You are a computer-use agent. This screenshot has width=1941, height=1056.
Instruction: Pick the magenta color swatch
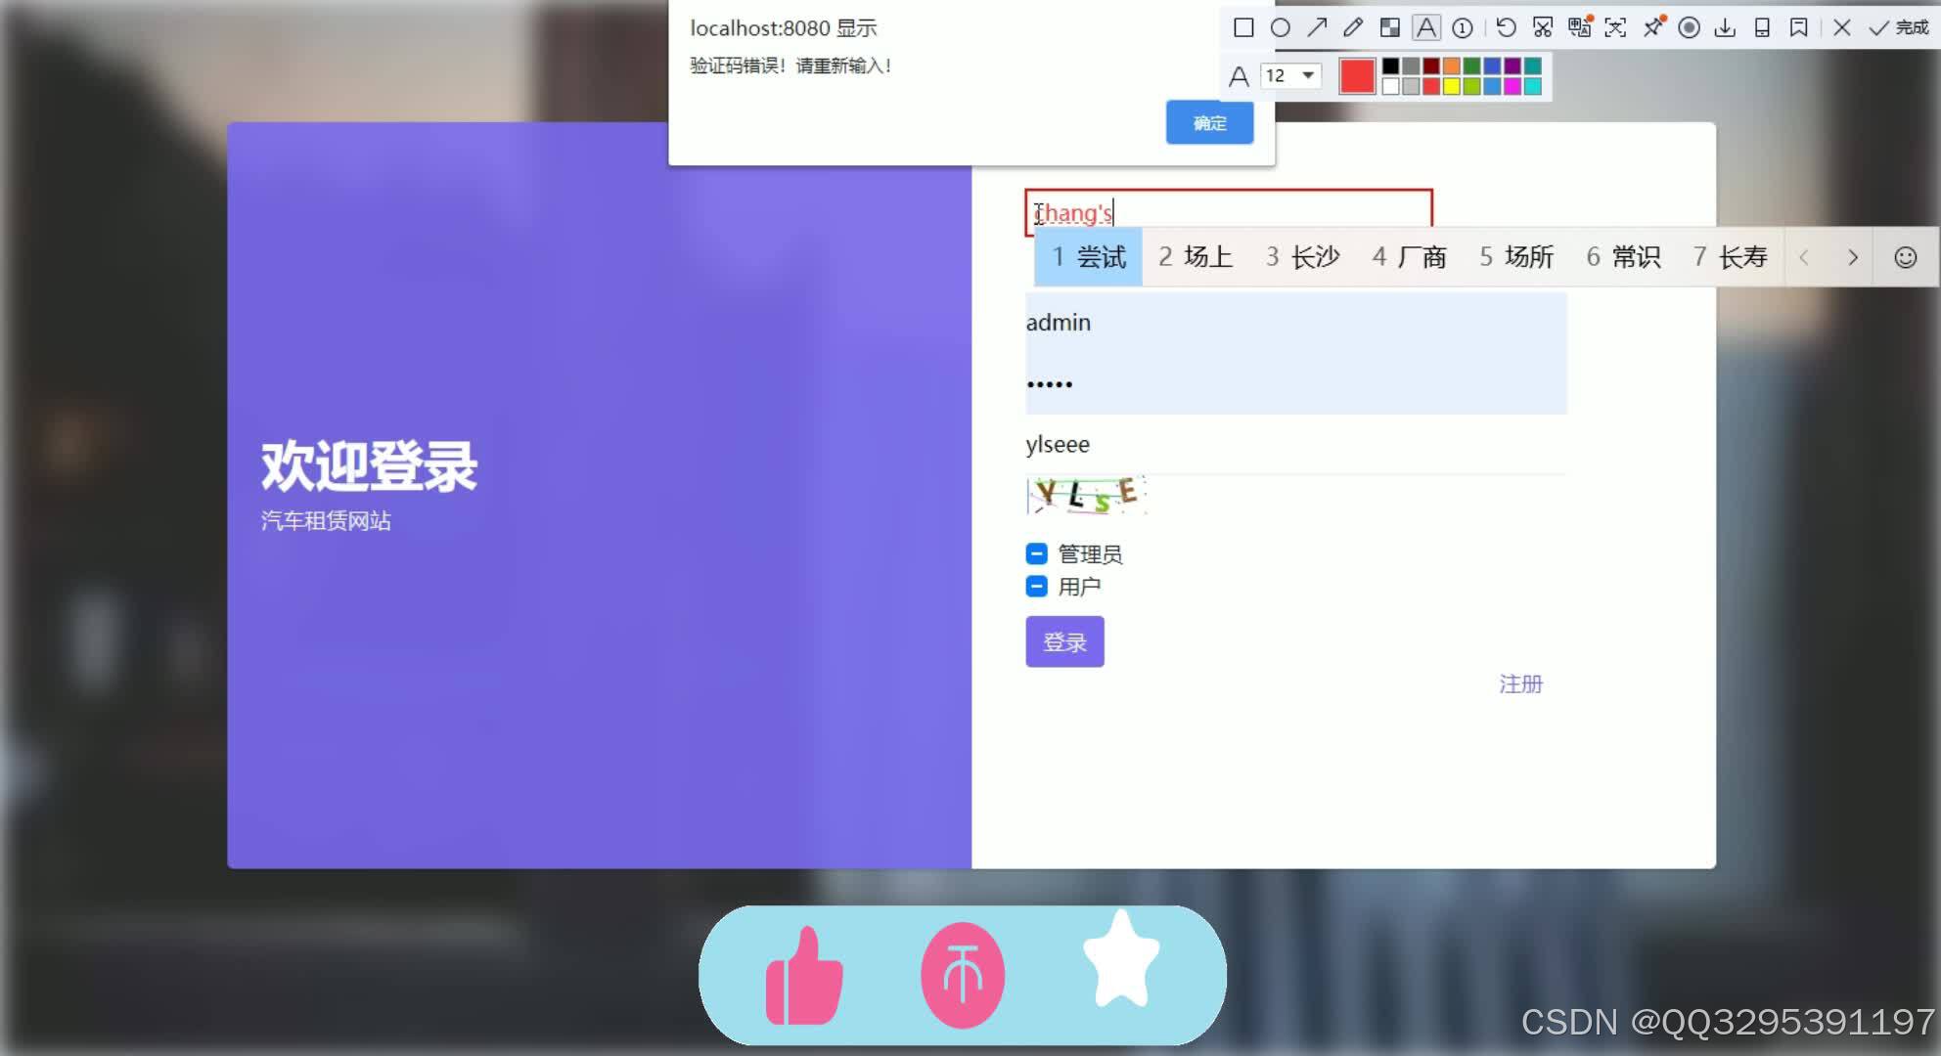1512,86
